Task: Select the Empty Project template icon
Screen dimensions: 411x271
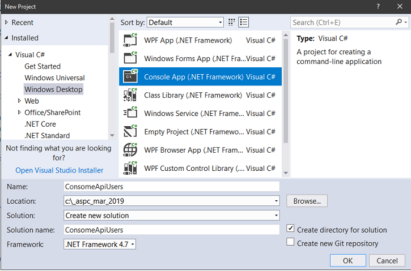Action: click(x=130, y=131)
